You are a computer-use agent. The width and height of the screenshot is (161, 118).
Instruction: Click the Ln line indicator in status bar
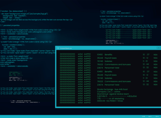(x=144, y=116)
